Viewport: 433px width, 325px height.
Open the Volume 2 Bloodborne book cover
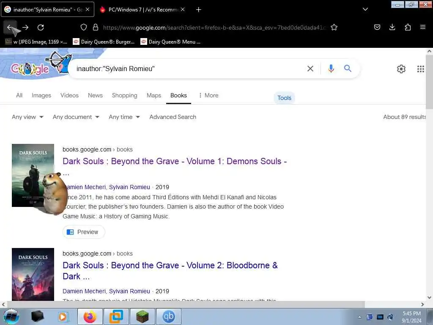(x=33, y=274)
